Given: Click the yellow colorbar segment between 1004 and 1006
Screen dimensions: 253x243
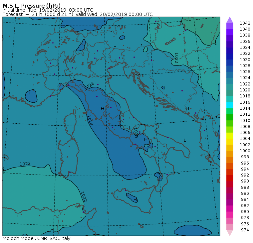Looking at the screenshot, I should coord(230,136).
